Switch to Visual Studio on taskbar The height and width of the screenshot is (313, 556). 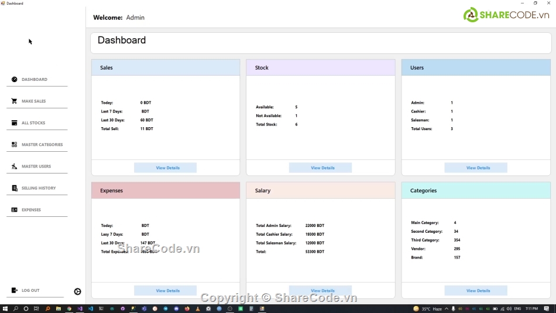click(80, 309)
